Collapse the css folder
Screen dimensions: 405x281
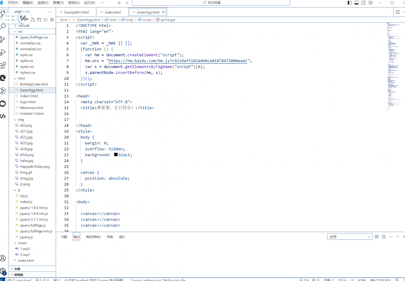tap(32, 31)
